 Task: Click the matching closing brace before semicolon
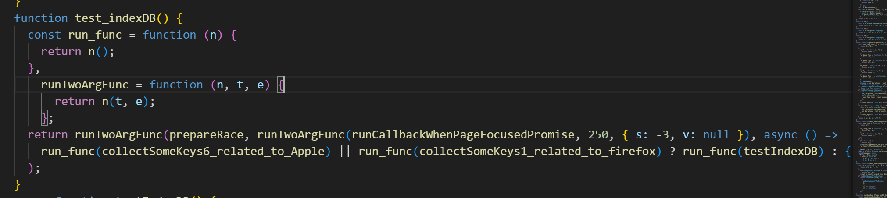coord(44,118)
